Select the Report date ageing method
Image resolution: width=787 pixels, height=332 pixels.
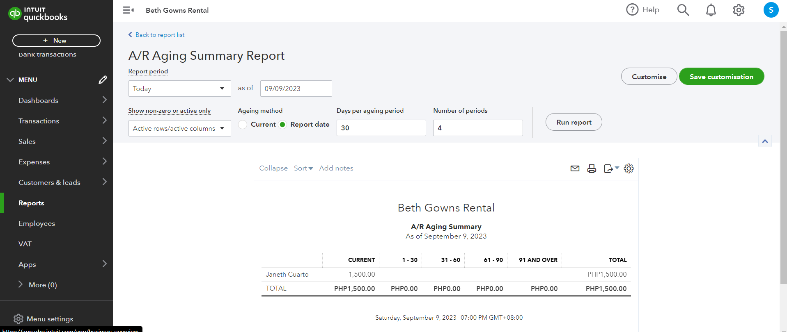coord(282,125)
